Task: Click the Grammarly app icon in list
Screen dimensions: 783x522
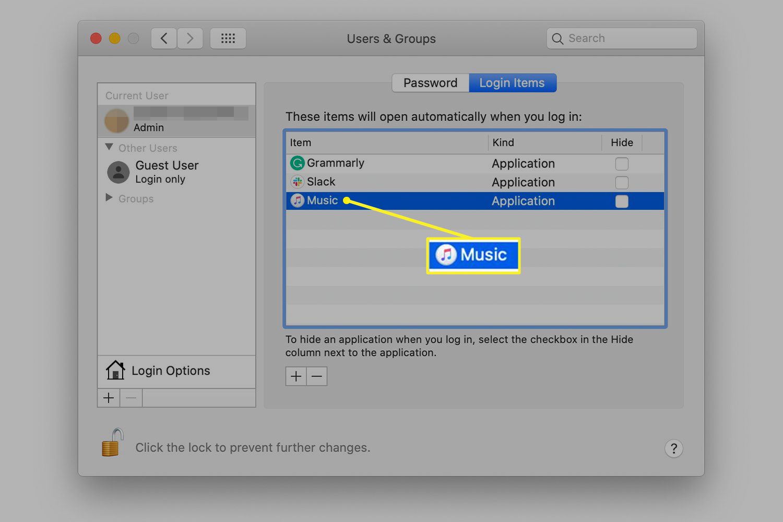Action: (x=297, y=163)
